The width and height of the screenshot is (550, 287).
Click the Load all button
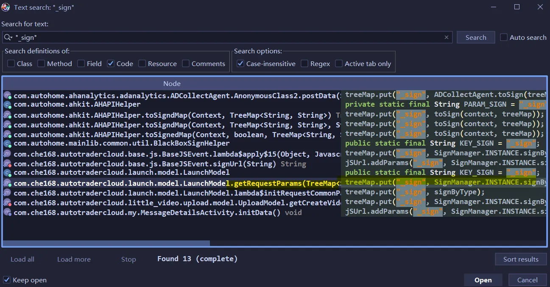pyautogui.click(x=22, y=259)
